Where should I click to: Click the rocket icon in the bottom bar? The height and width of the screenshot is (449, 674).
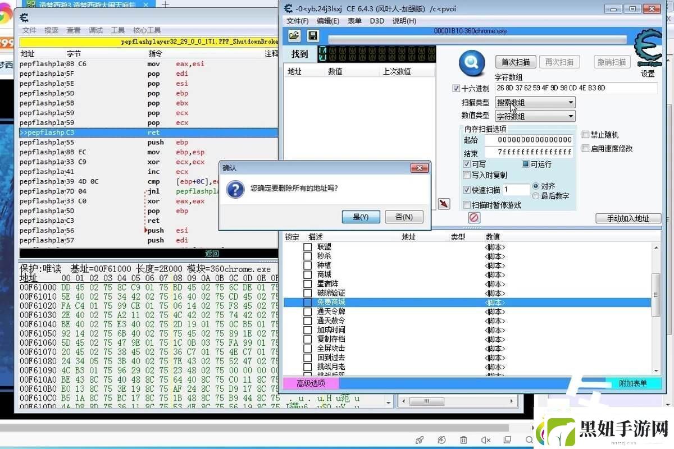coord(419,440)
